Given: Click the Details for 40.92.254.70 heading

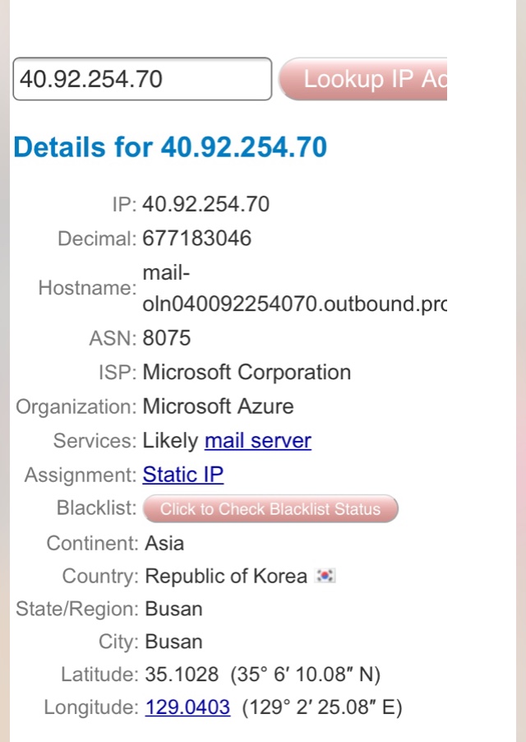Looking at the screenshot, I should [x=170, y=146].
